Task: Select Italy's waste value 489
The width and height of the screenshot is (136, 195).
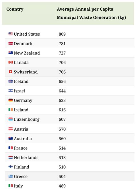Action: [x=62, y=186]
